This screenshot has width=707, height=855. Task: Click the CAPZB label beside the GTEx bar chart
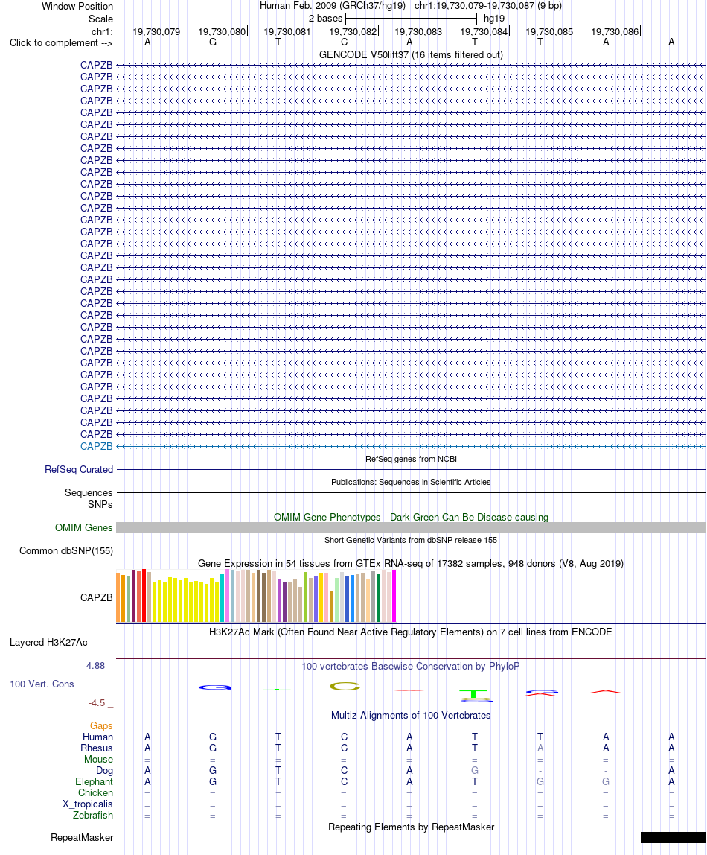97,597
